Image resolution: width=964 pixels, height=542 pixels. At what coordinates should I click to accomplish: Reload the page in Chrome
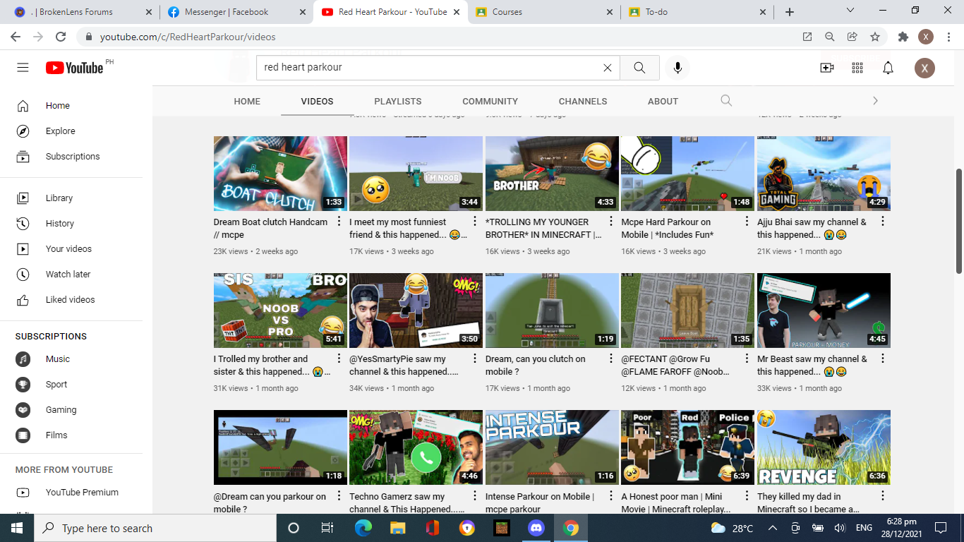pyautogui.click(x=61, y=37)
